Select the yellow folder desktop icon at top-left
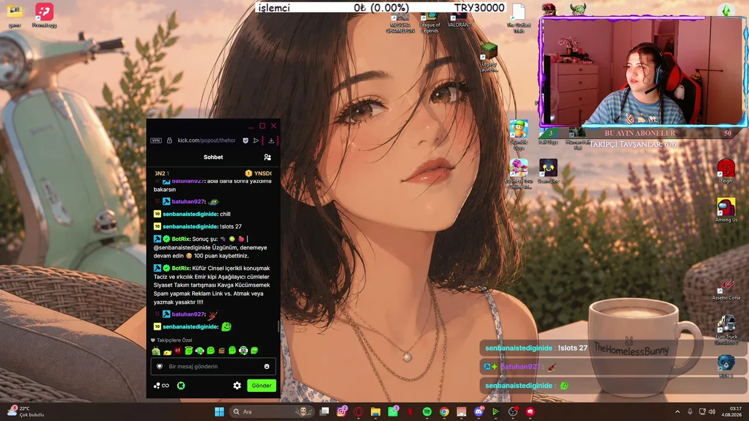 (x=15, y=16)
